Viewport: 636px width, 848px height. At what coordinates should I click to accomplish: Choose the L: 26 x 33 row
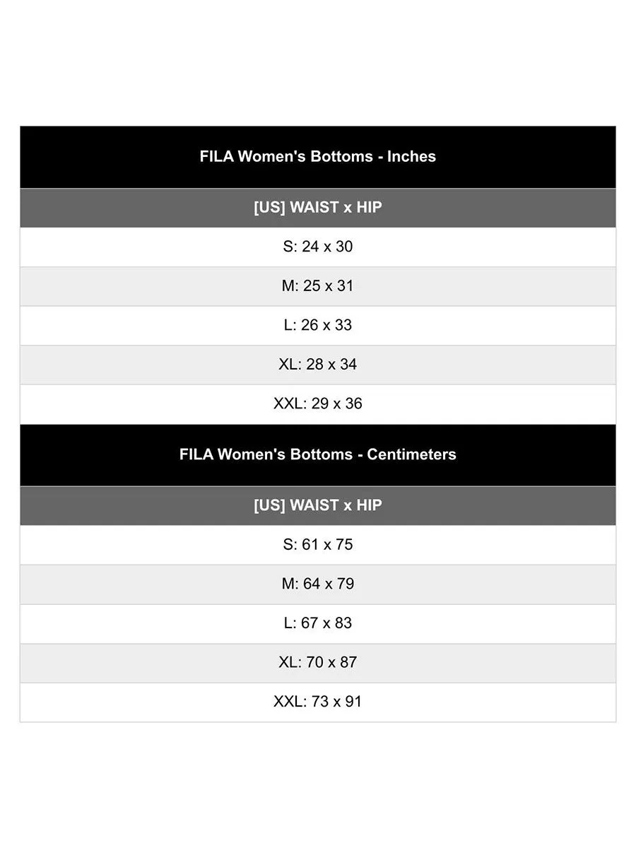pyautogui.click(x=317, y=325)
